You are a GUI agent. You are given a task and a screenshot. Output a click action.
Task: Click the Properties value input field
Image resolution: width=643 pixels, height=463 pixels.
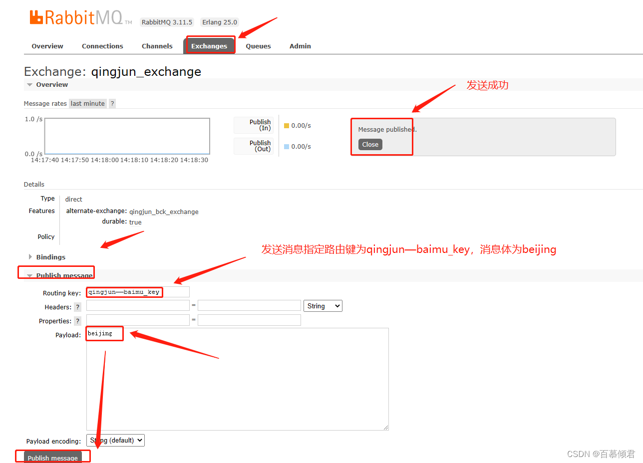(249, 320)
